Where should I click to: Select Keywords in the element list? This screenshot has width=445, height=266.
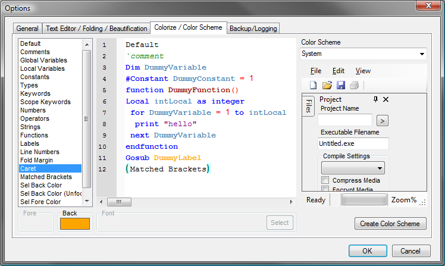(x=35, y=93)
